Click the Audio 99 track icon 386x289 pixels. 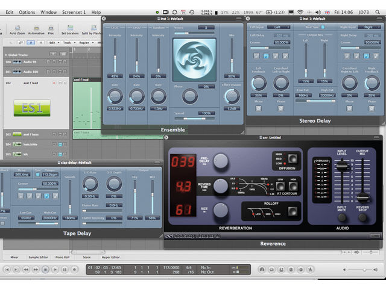tap(17, 61)
